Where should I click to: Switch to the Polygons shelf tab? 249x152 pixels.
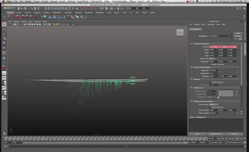click(x=37, y=13)
